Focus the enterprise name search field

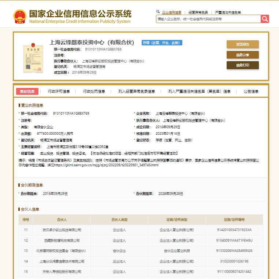(208, 19)
